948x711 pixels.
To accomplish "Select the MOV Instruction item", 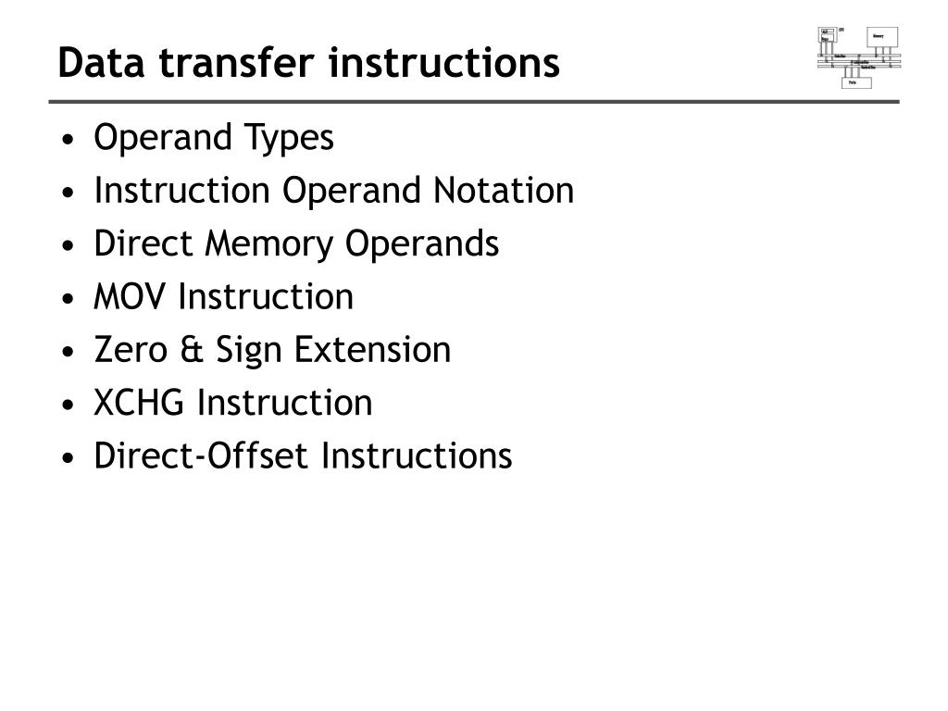I will pos(224,297).
